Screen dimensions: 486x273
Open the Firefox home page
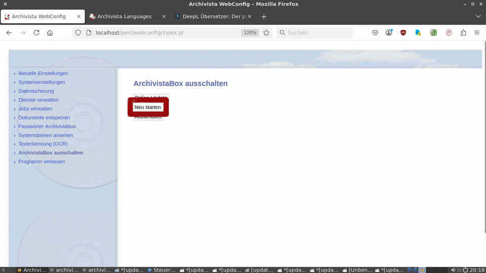click(50, 32)
